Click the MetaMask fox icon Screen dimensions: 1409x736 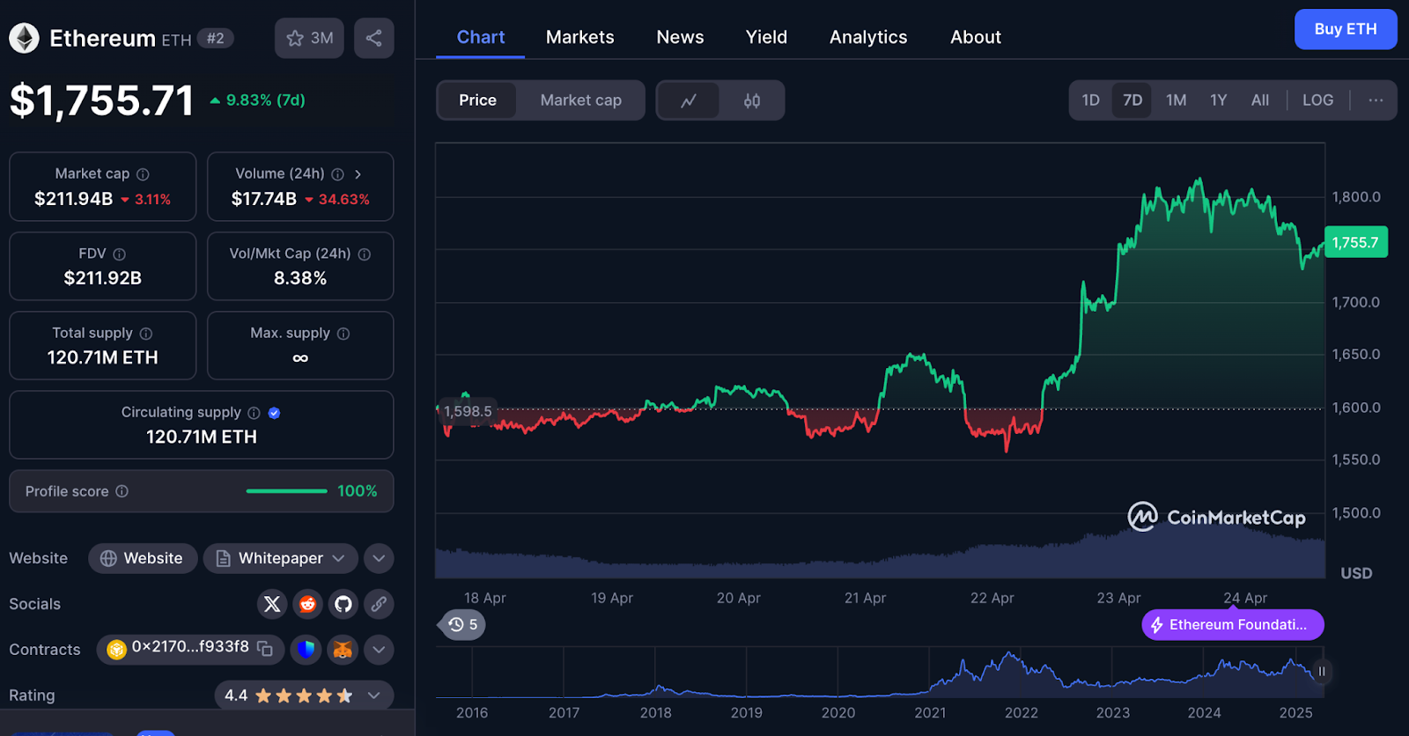coord(343,650)
